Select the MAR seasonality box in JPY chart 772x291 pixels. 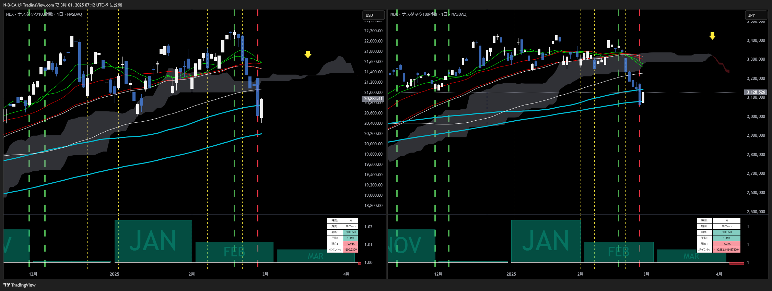(691, 256)
